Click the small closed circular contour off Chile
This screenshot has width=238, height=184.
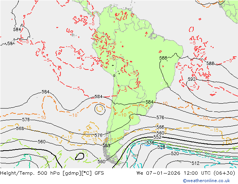coord(100,109)
